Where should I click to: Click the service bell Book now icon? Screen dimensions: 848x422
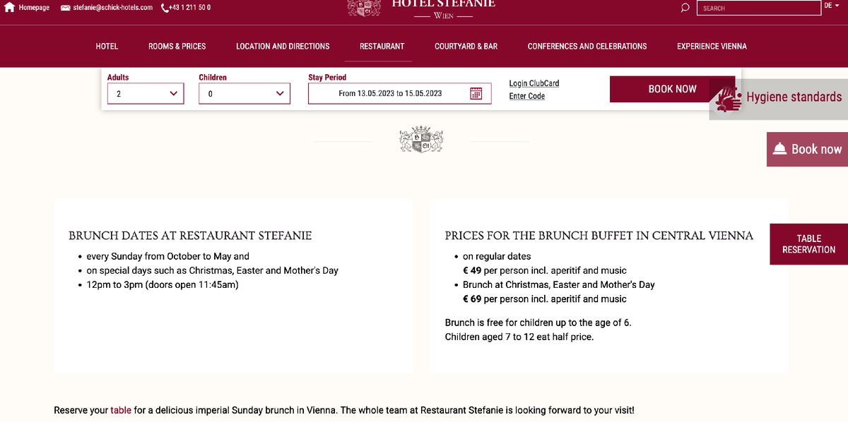click(779, 148)
